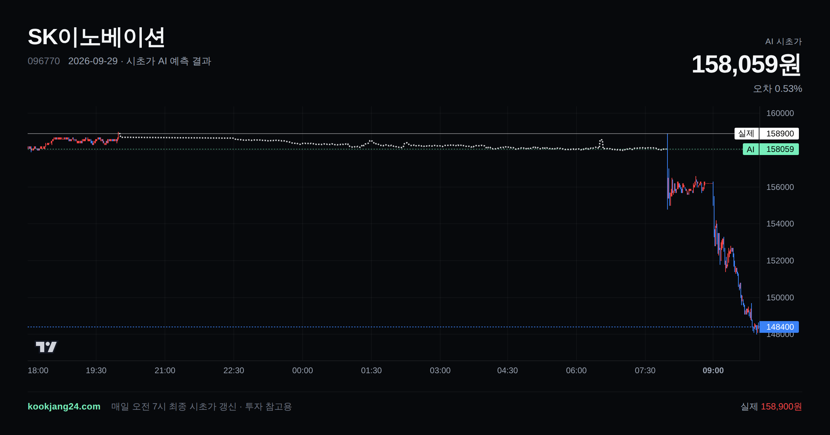This screenshot has height=435, width=830.
Task: Click the blue 148400 current price label
Action: tap(779, 327)
